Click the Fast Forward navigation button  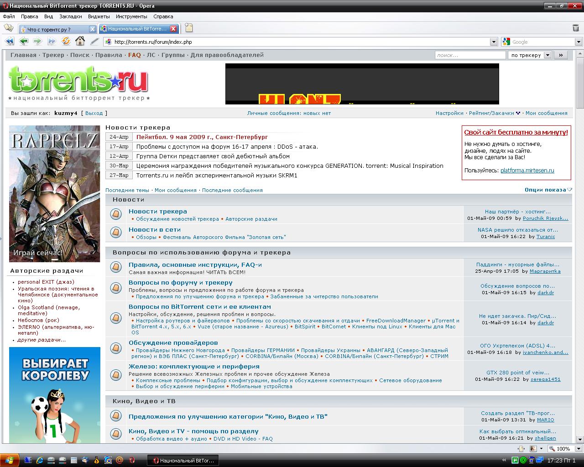52,42
